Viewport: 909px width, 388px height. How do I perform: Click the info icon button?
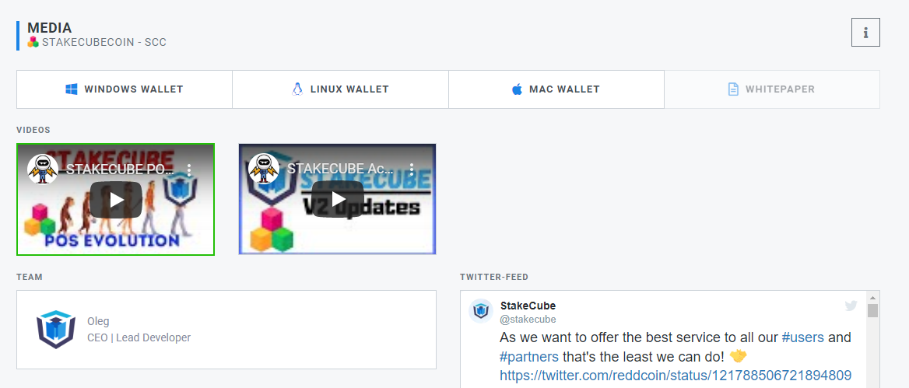pyautogui.click(x=865, y=33)
